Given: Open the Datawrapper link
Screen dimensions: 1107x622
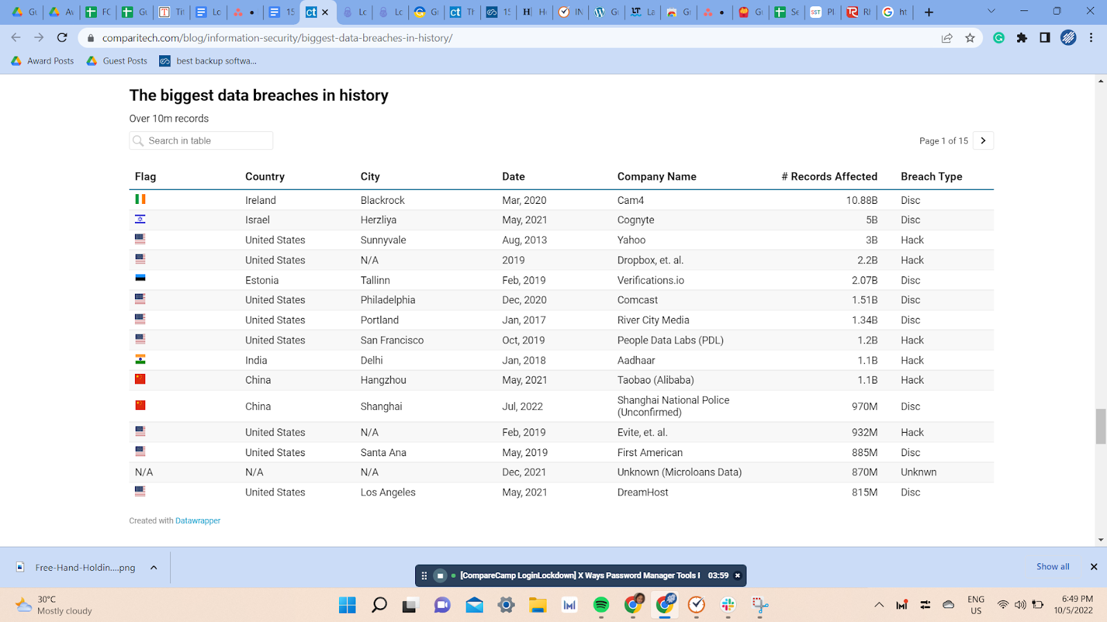Looking at the screenshot, I should 198,520.
